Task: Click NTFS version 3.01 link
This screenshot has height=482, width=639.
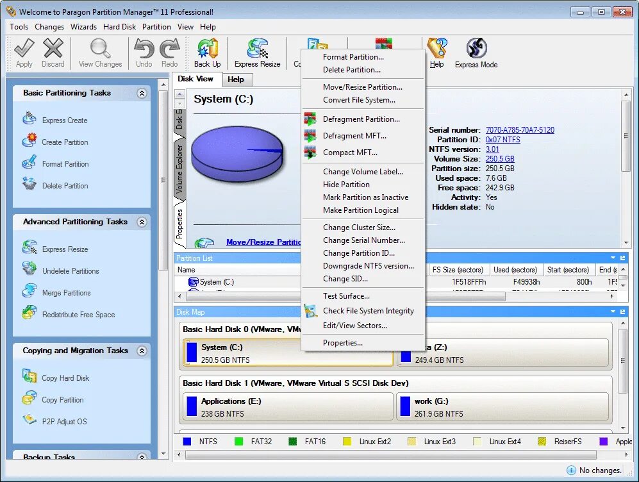Action: 492,149
